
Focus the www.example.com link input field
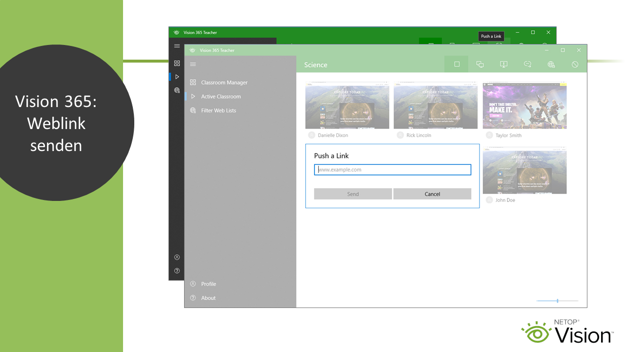[393, 170]
